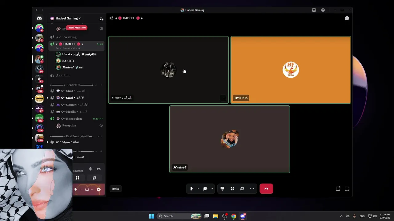The width and height of the screenshot is (394, 221).
Task: Open microphone input options arrow in call bar
Action: click(198, 189)
